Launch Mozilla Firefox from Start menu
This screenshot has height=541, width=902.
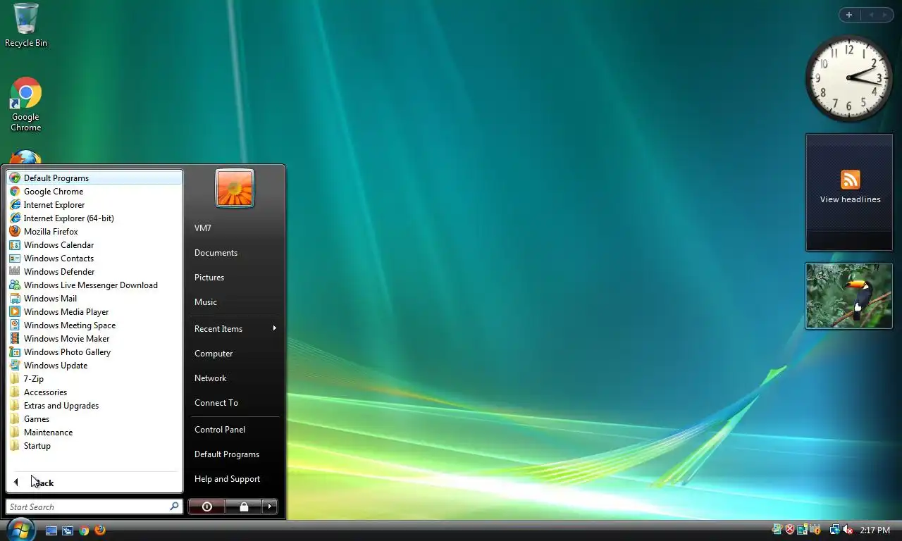(94, 232)
